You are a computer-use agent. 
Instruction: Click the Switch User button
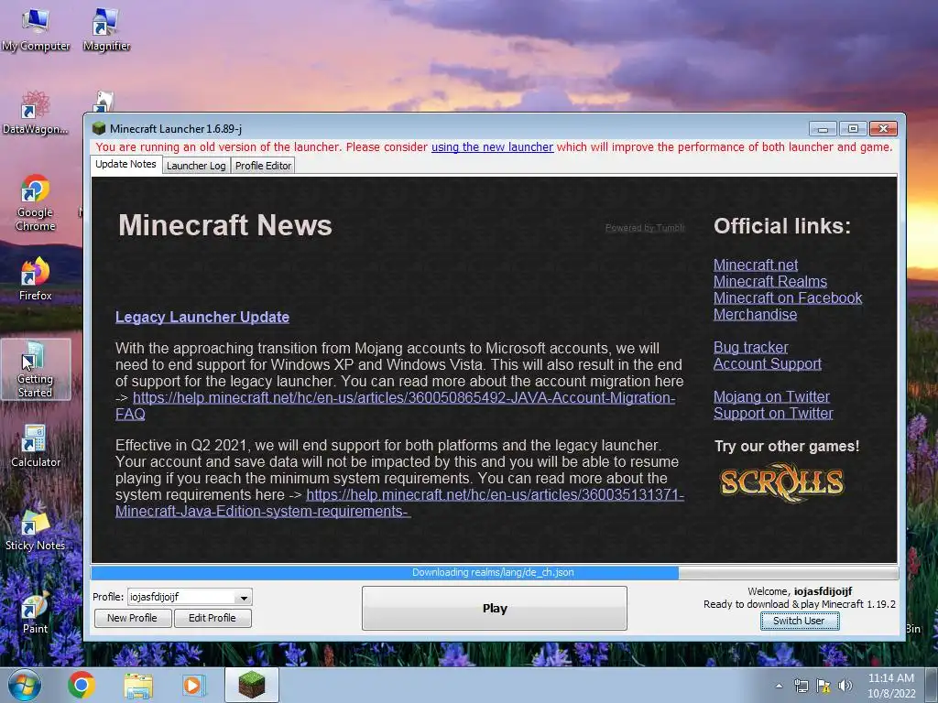tap(799, 622)
